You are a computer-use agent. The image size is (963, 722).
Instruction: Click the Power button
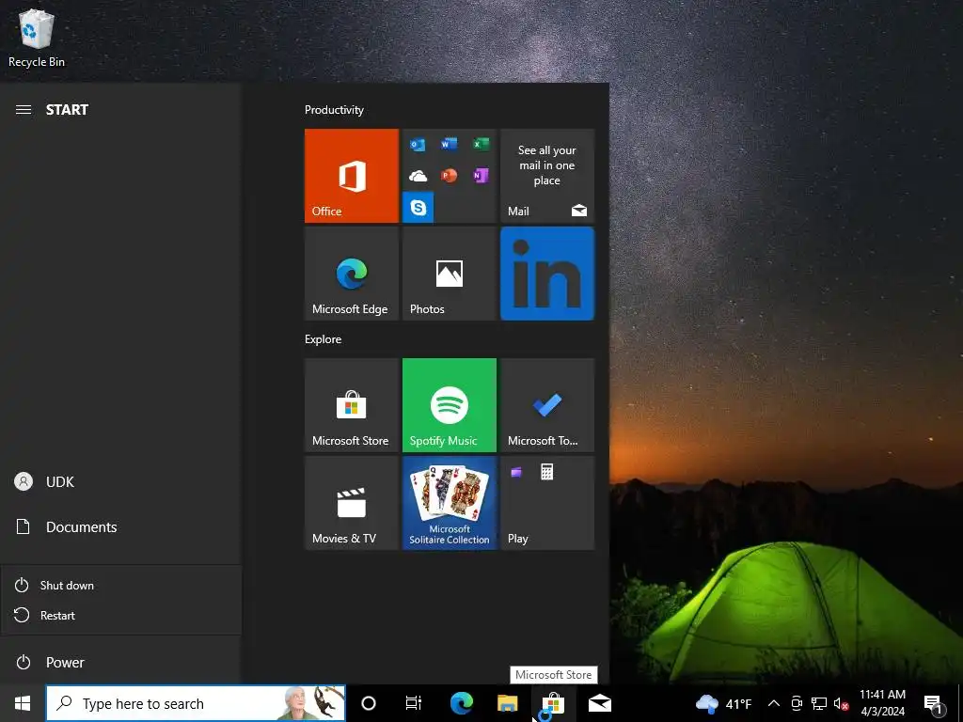click(121, 663)
